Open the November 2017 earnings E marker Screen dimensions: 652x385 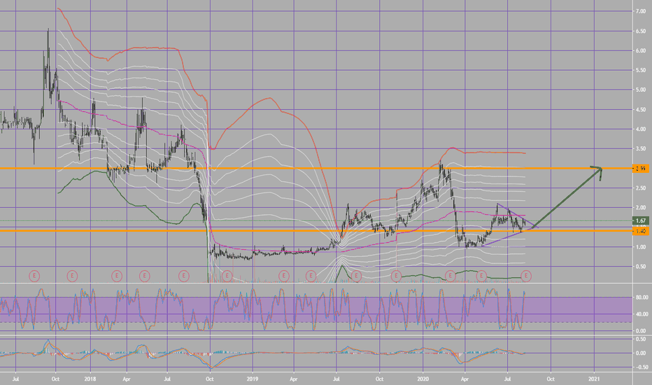(72, 276)
